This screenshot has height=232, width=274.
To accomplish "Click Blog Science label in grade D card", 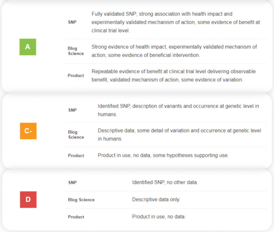I will (x=81, y=200).
